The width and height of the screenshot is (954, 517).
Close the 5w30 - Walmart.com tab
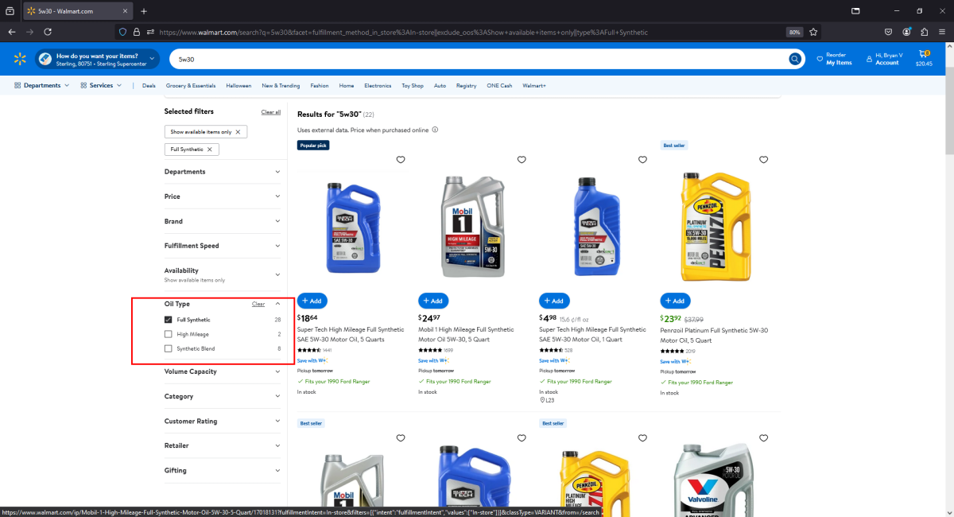click(x=126, y=11)
